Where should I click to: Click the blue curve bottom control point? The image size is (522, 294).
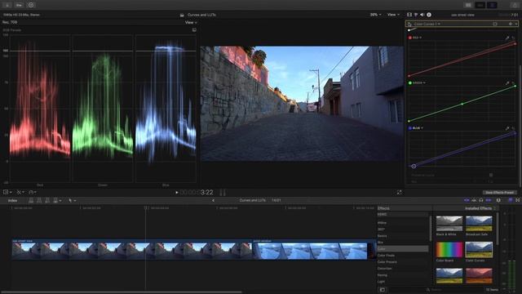[x=414, y=166]
